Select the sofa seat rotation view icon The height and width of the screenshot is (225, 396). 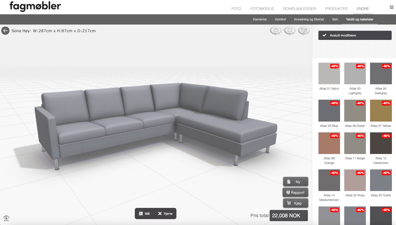(x=276, y=31)
